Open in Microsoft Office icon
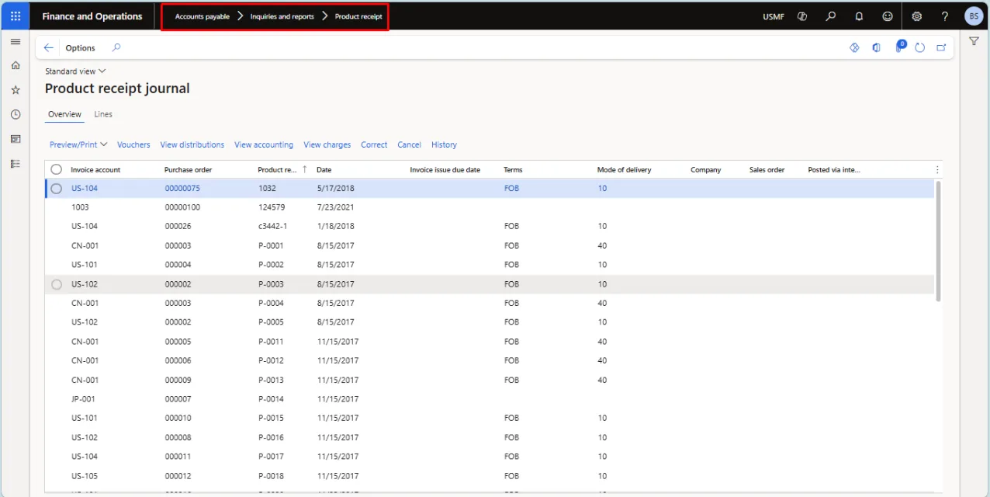 (877, 47)
